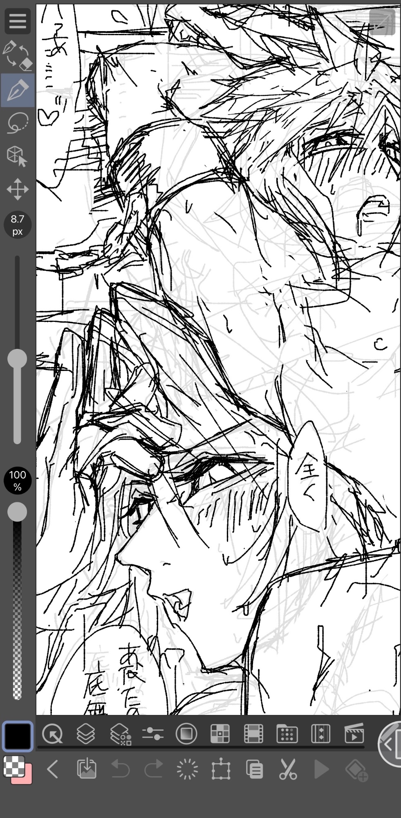Switch between pen and eraser tools
Viewport: 401px width, 818px height.
[x=18, y=56]
